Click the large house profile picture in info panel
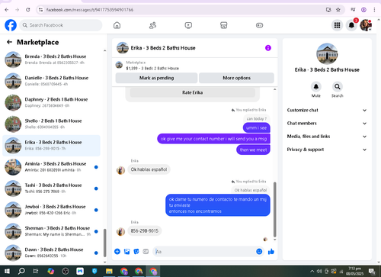This screenshot has width=381, height=277. coord(327,53)
